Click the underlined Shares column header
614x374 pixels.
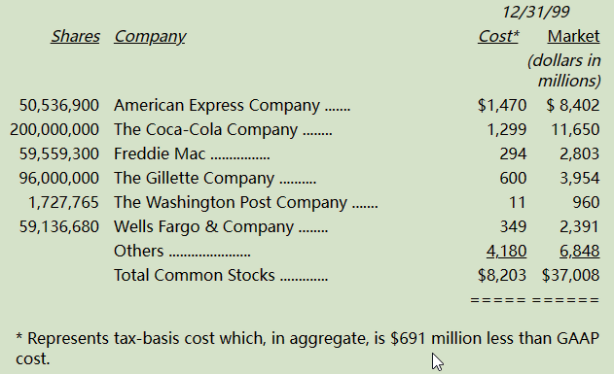(75, 36)
